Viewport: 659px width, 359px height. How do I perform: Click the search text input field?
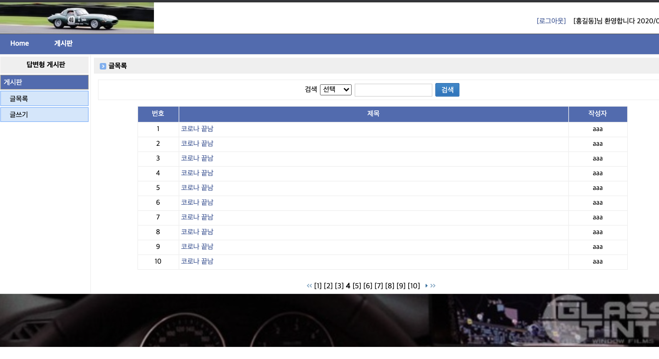(393, 90)
